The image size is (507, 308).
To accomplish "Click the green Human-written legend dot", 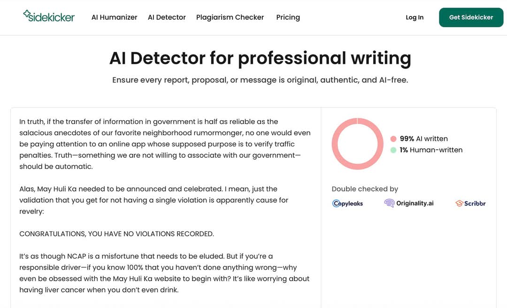I will point(393,150).
